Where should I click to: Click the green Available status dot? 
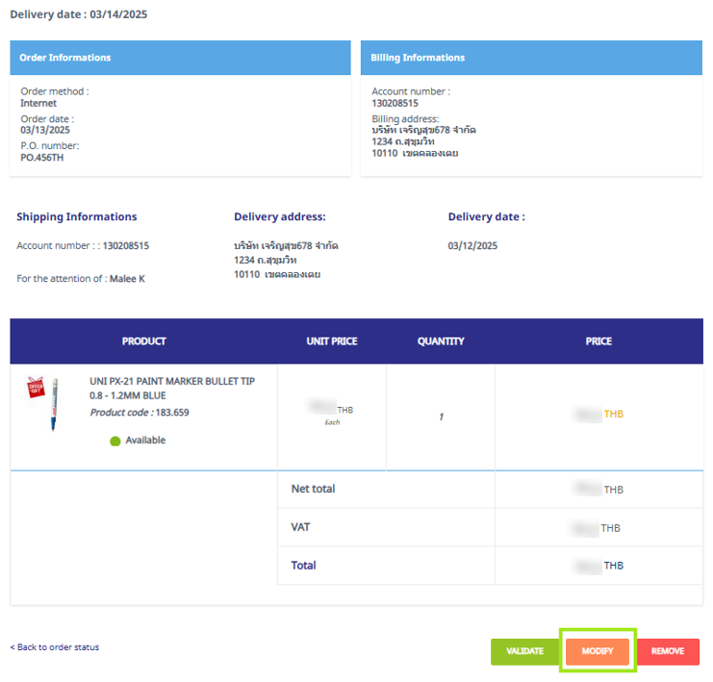pos(115,441)
